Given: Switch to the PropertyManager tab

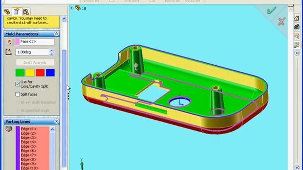Looking at the screenshot, I should [17, 11].
